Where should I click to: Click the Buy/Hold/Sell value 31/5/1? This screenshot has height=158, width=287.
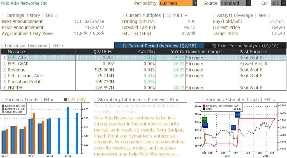(x=277, y=21)
